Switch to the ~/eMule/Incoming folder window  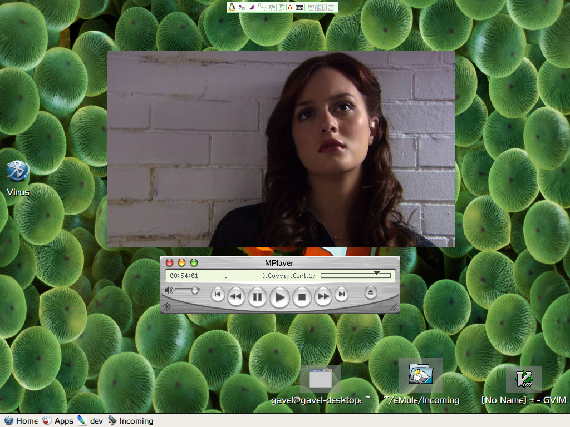point(421,381)
